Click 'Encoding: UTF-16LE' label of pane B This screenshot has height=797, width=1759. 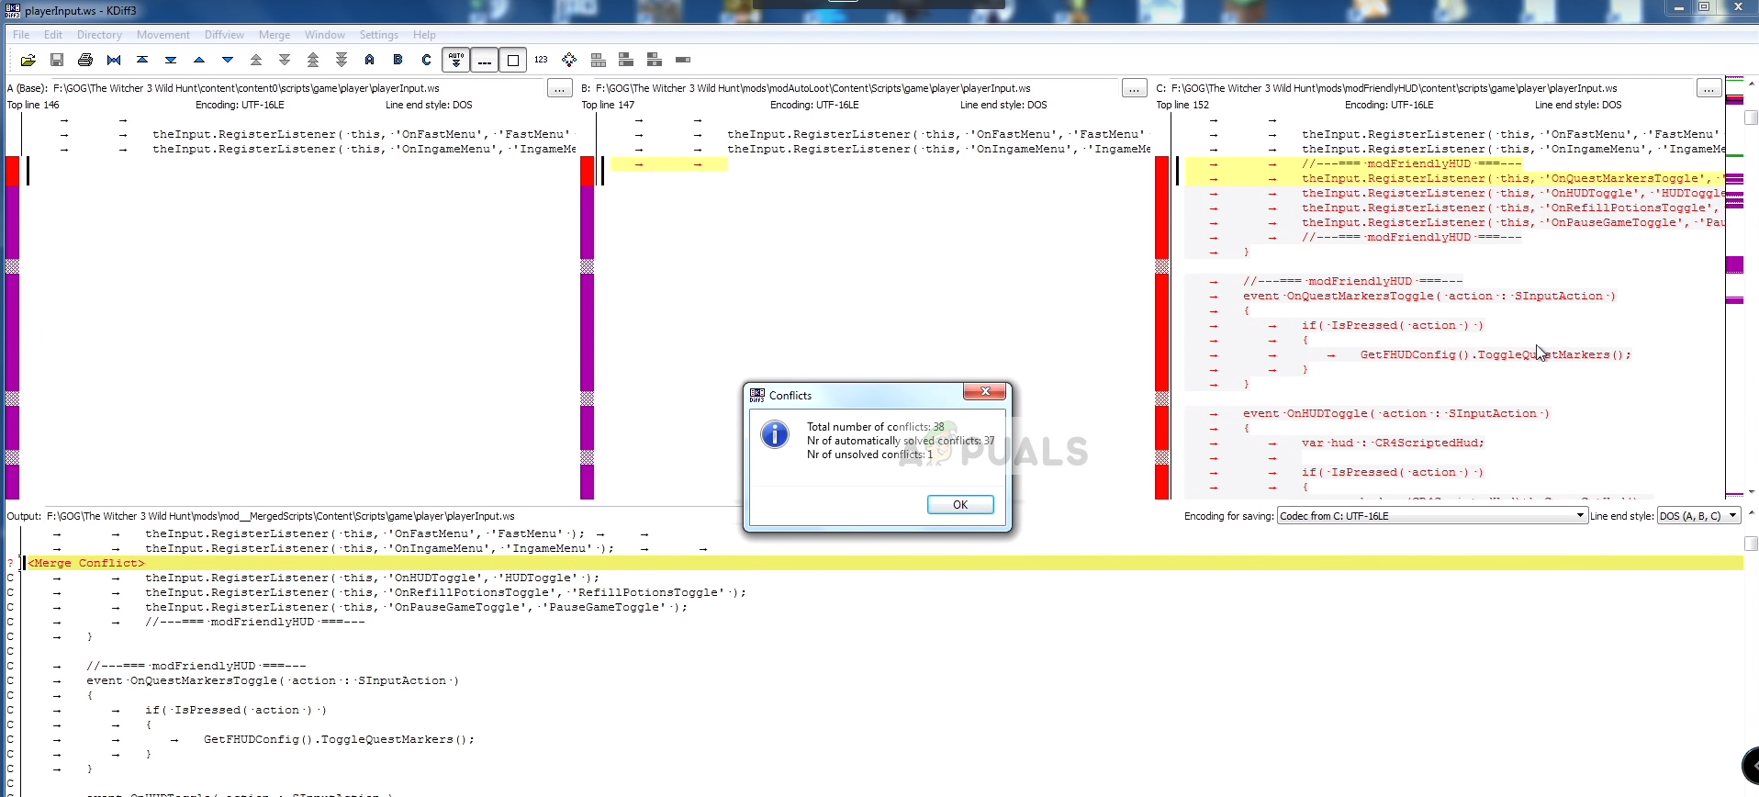pyautogui.click(x=814, y=105)
